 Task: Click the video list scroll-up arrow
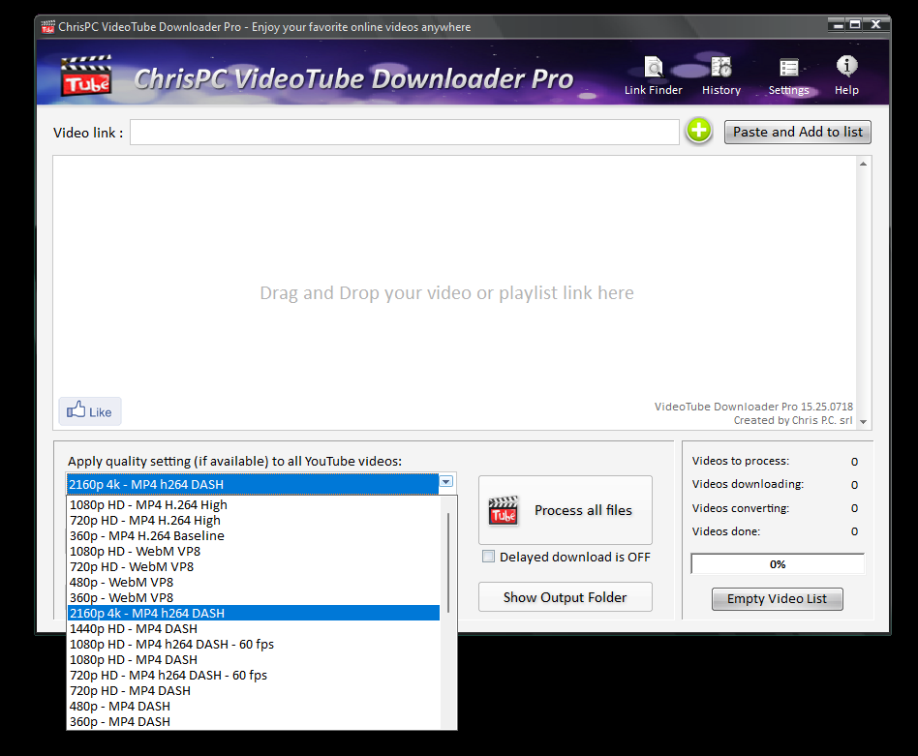(863, 164)
